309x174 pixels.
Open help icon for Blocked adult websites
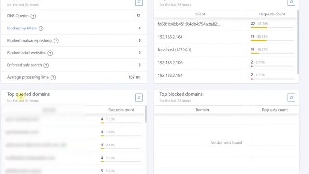click(x=50, y=53)
